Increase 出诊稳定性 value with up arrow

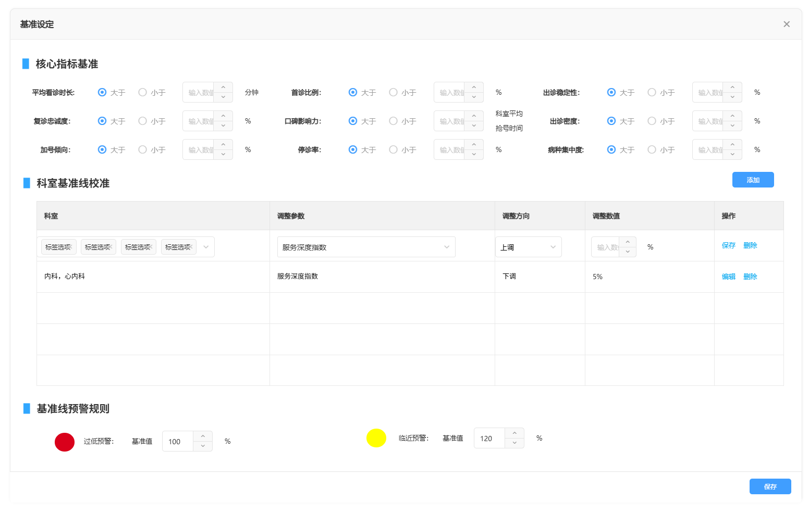pyautogui.click(x=732, y=87)
